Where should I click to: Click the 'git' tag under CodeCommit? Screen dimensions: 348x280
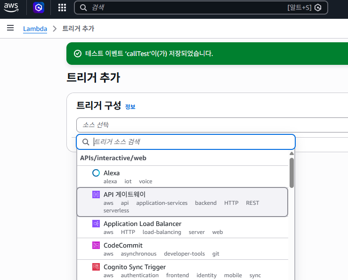tap(216, 254)
